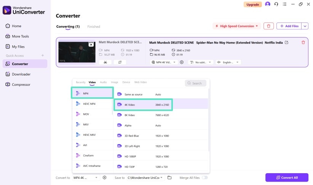
Task: Open the Convert to MP4 4K dropdown
Action: (x=85, y=178)
